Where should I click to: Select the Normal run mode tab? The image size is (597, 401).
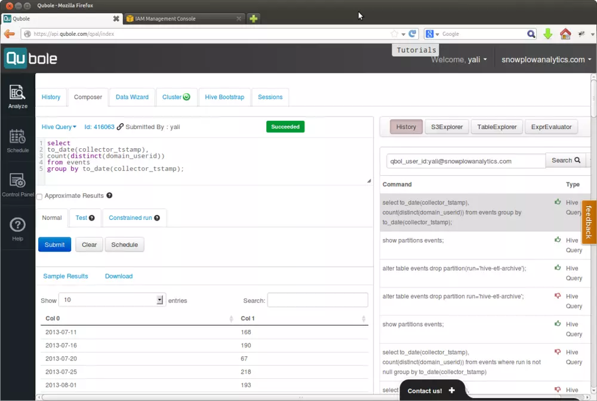tap(52, 218)
